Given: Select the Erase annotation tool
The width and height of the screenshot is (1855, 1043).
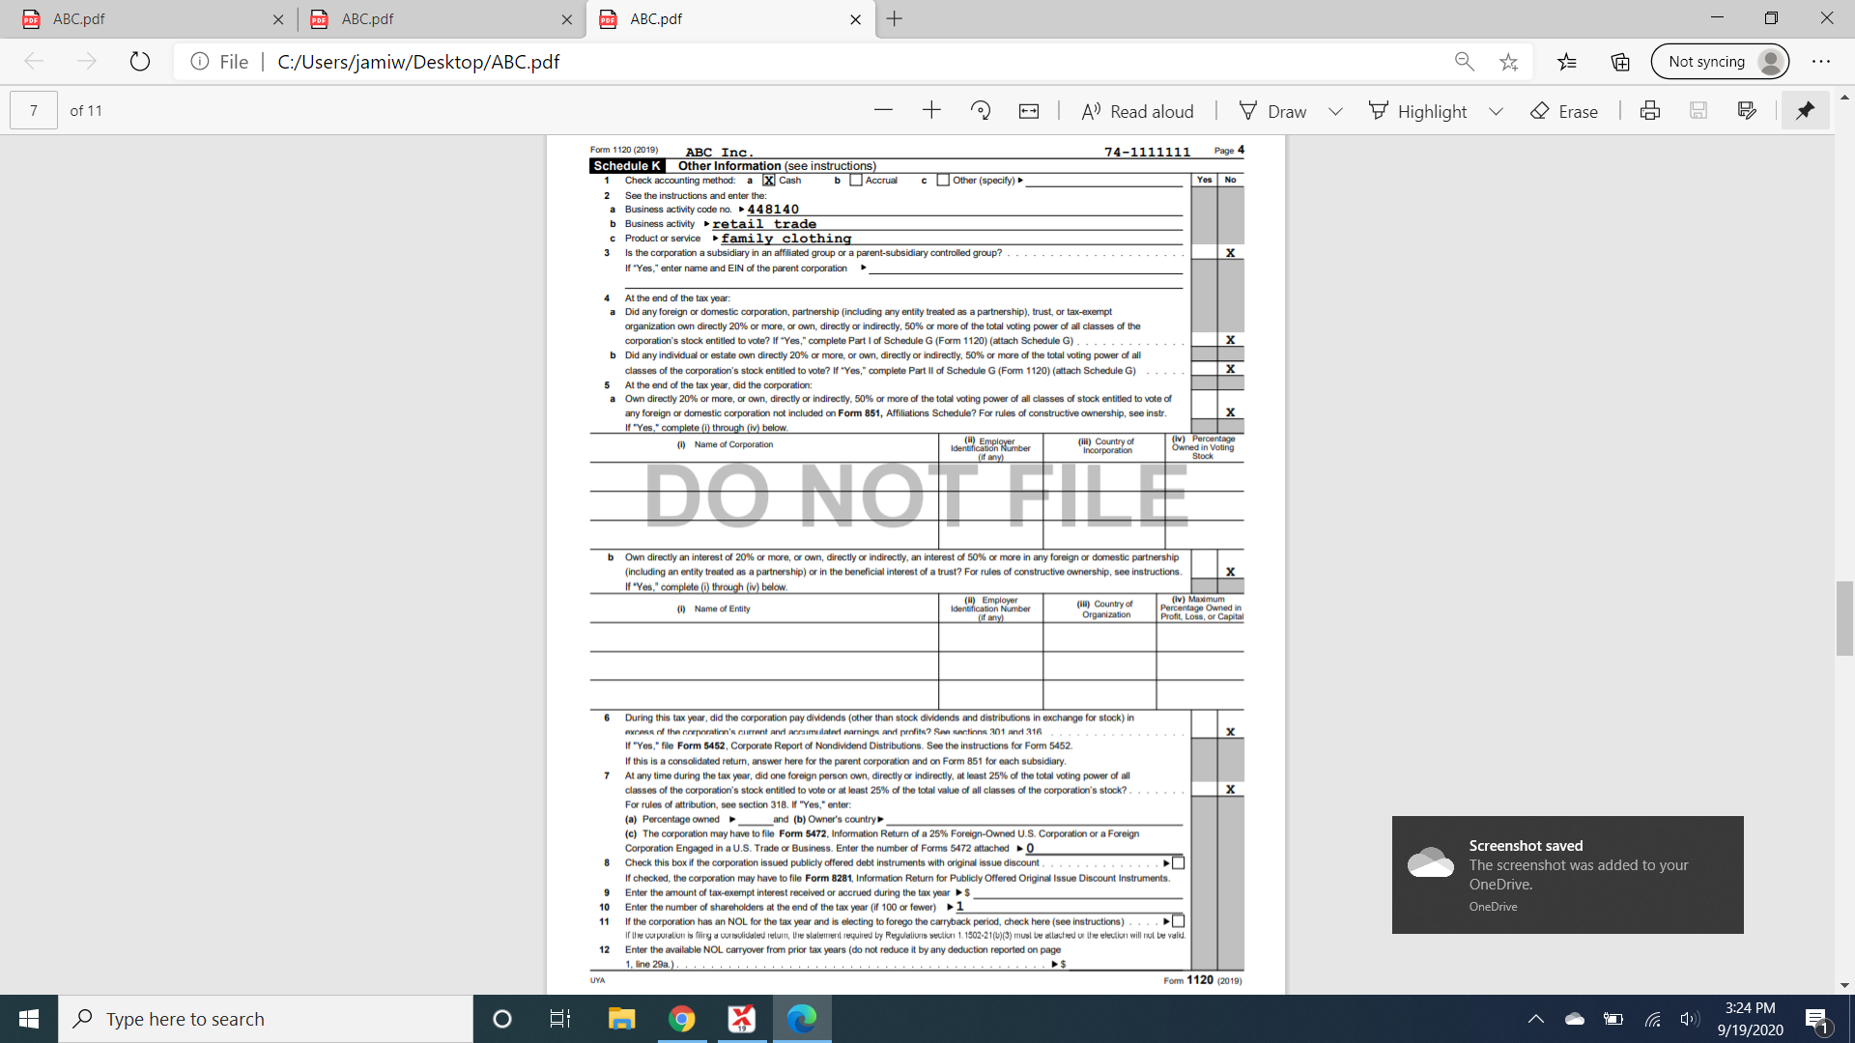Looking at the screenshot, I should [1563, 110].
